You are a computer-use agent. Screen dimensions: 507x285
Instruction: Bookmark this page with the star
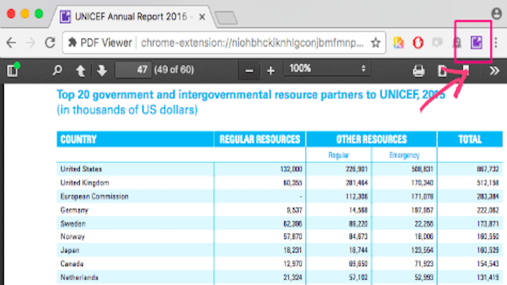375,43
